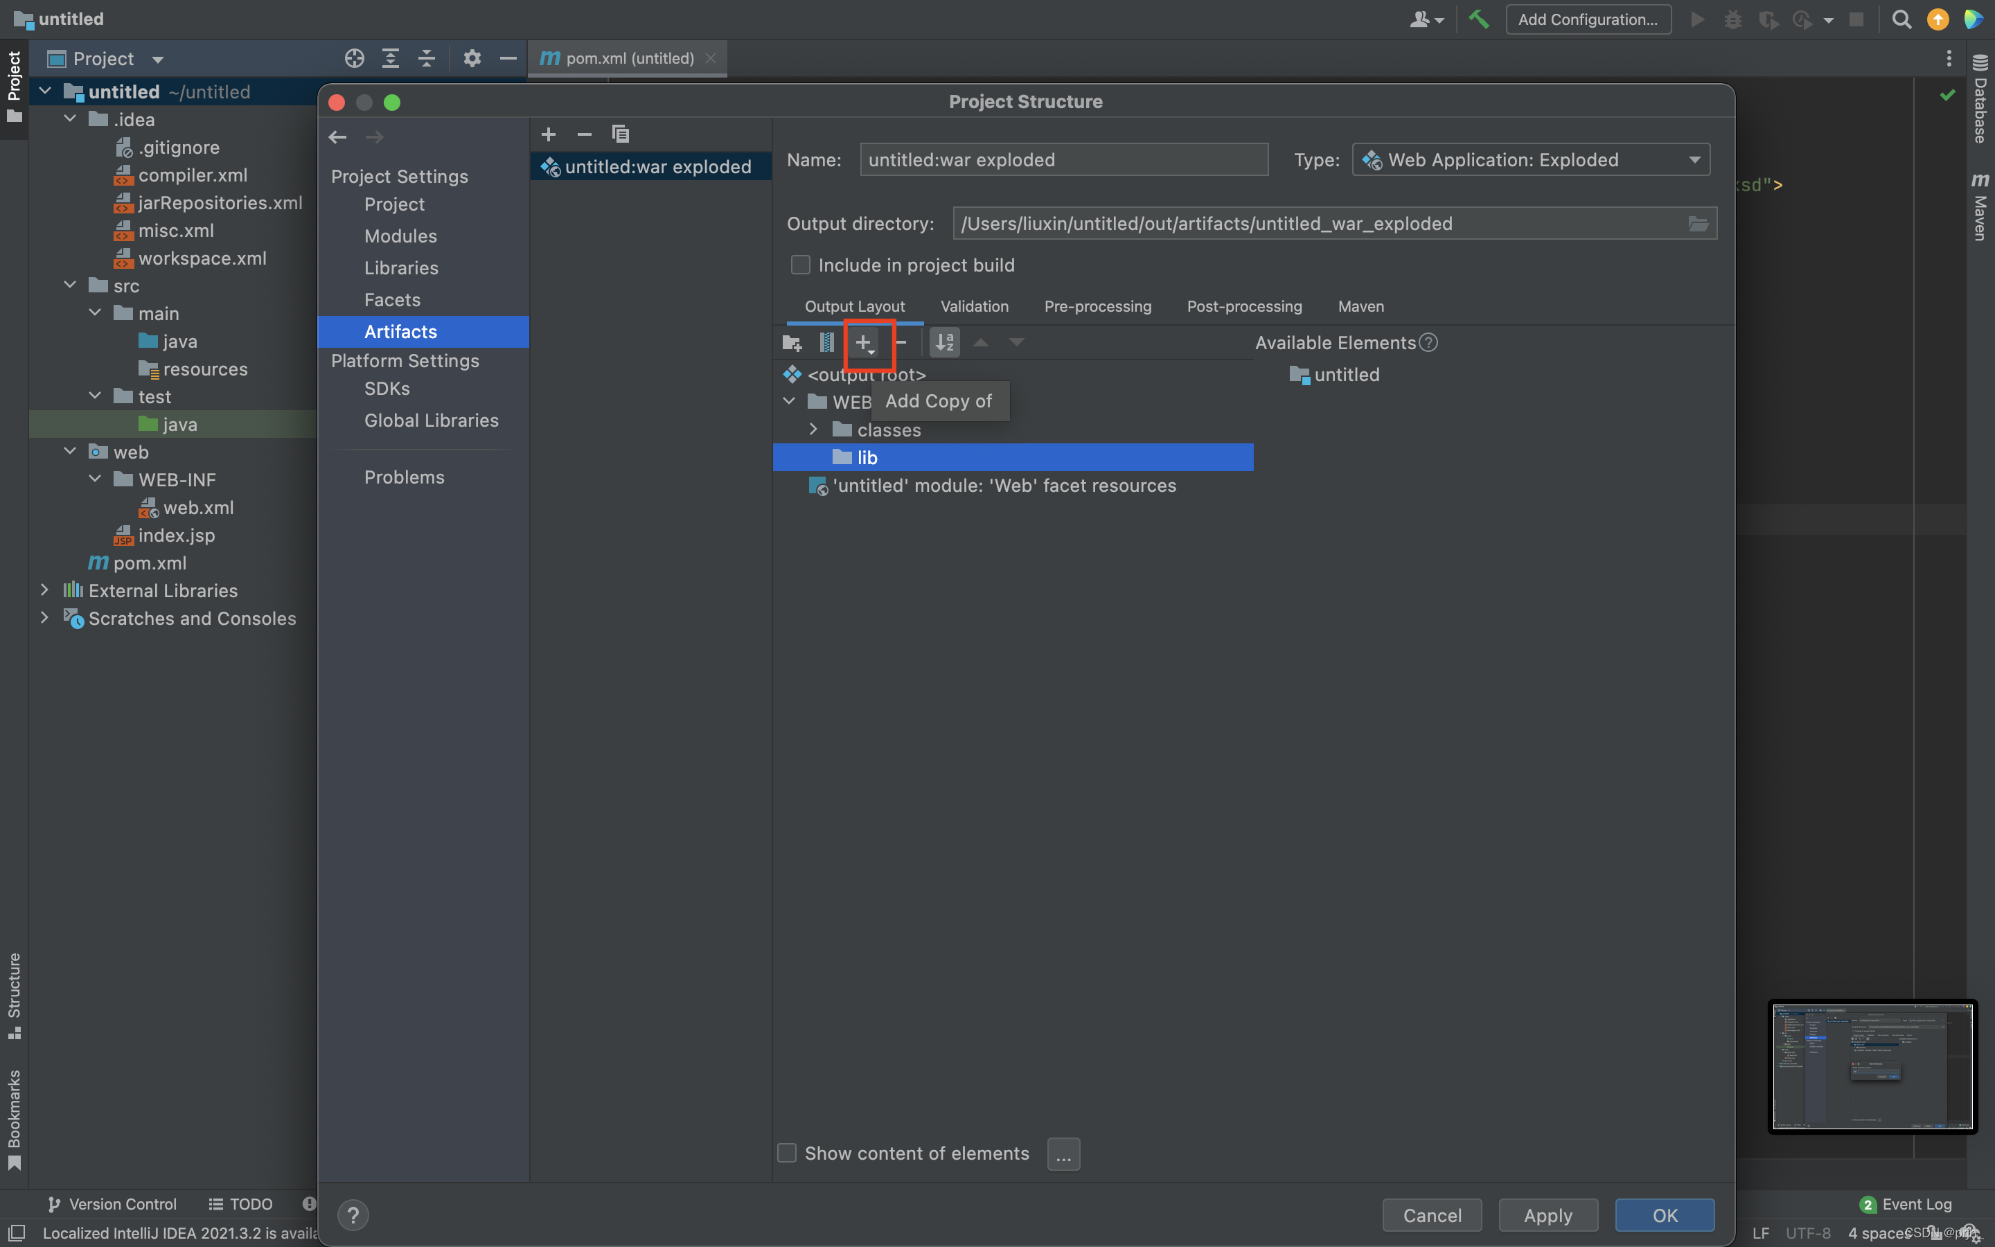This screenshot has width=1995, height=1247.
Task: Enable Show content of elements checkbox
Action: pos(788,1153)
